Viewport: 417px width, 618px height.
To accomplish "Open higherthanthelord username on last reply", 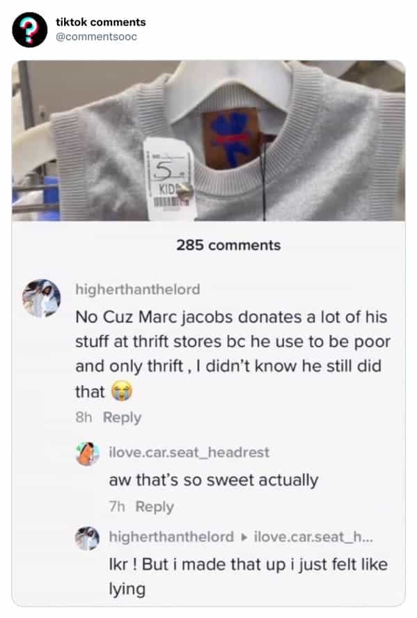I will [171, 537].
